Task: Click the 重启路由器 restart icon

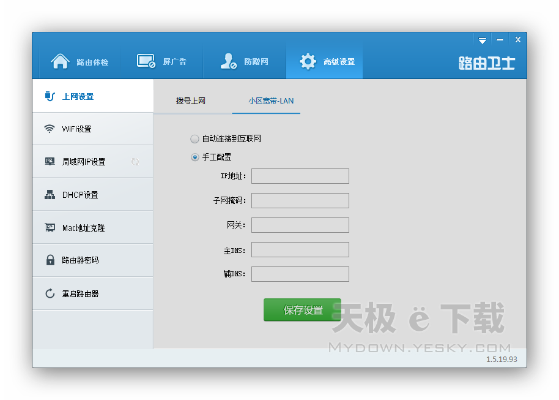Action: pyautogui.click(x=50, y=293)
